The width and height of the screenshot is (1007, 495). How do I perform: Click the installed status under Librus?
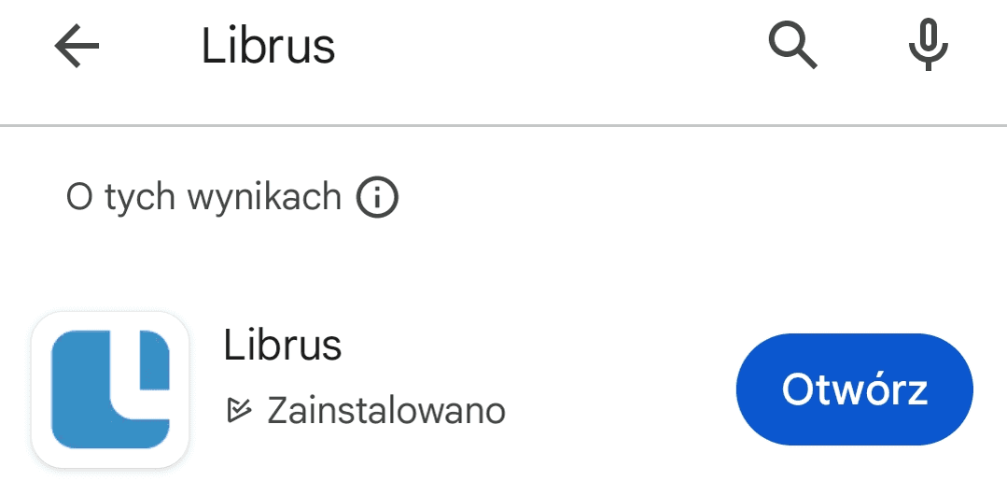click(385, 410)
